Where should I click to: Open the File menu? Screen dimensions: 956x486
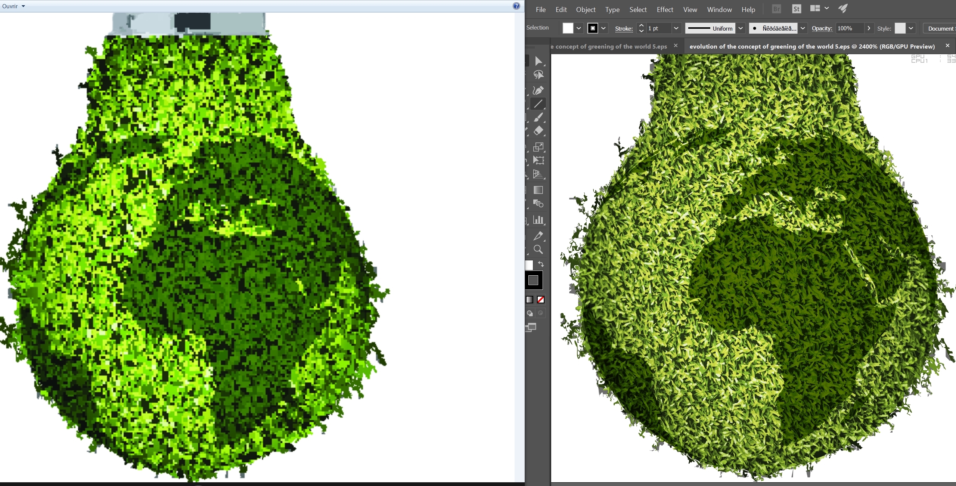pyautogui.click(x=541, y=10)
